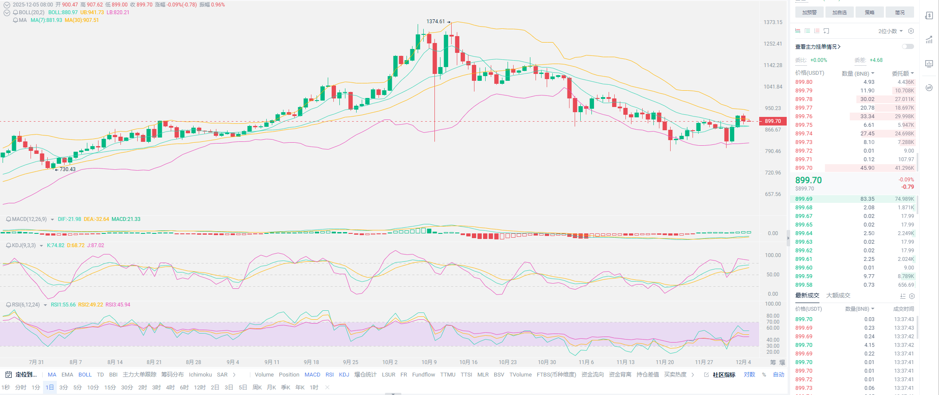Viewport: 939px width, 395px height.
Task: Click the sell order at price 899.80
Action: (x=804, y=82)
